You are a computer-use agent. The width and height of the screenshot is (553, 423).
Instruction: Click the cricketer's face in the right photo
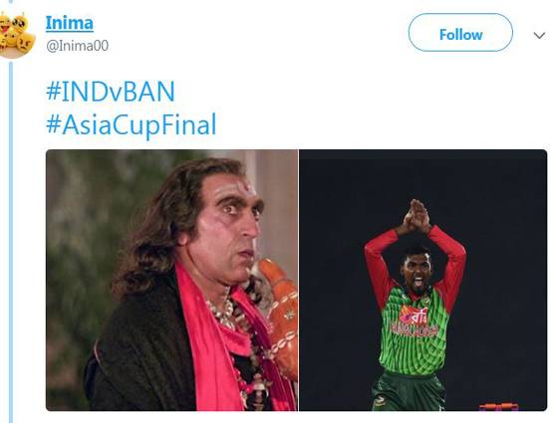coord(416,271)
